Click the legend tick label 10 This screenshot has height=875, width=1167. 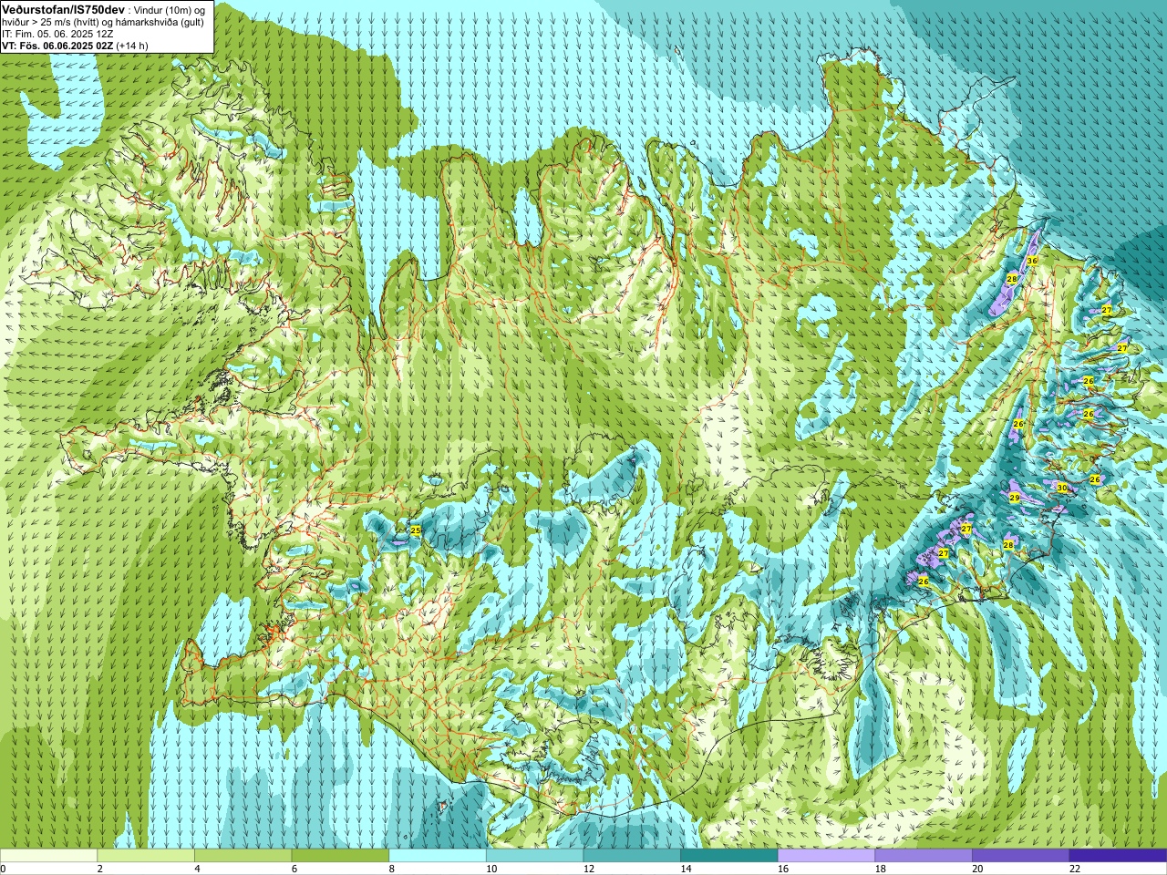(491, 869)
